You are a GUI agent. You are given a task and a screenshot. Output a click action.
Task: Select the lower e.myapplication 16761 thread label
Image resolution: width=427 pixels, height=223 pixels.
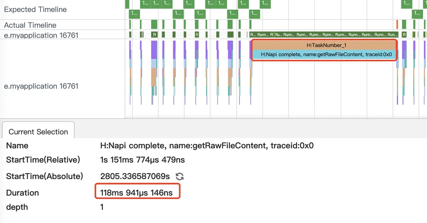[x=41, y=86]
